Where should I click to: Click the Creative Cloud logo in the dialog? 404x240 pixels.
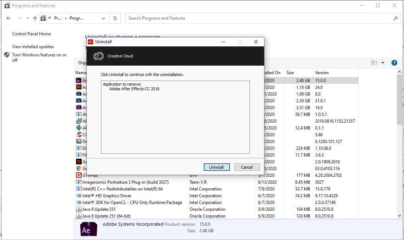(98, 56)
